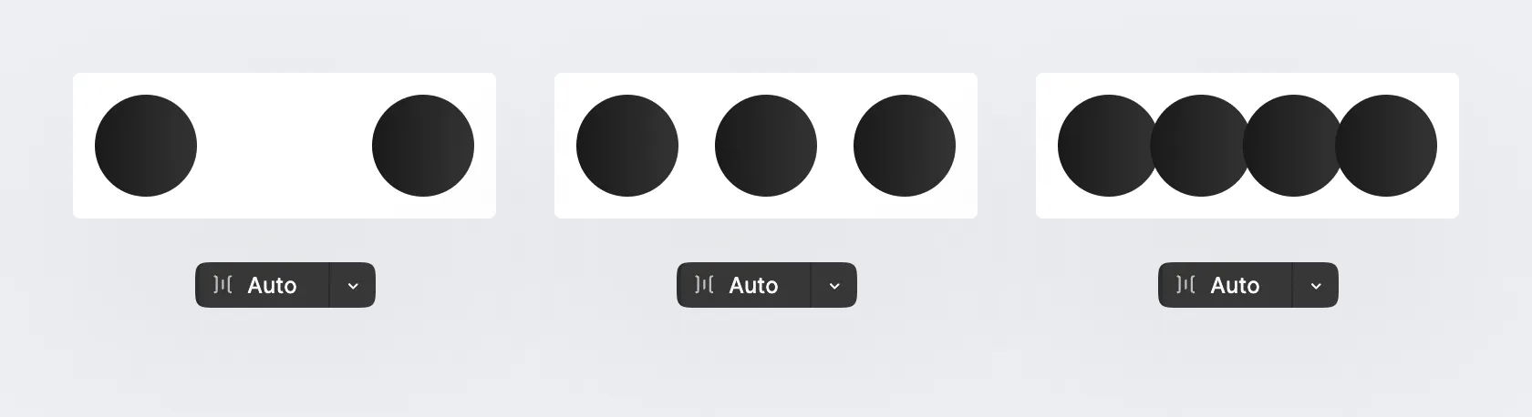
Task: Click empty white space between the two circles
Action: click(x=285, y=146)
